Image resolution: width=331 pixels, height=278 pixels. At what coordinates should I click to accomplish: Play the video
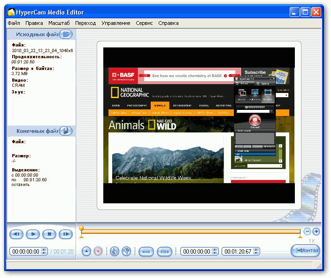(33, 234)
